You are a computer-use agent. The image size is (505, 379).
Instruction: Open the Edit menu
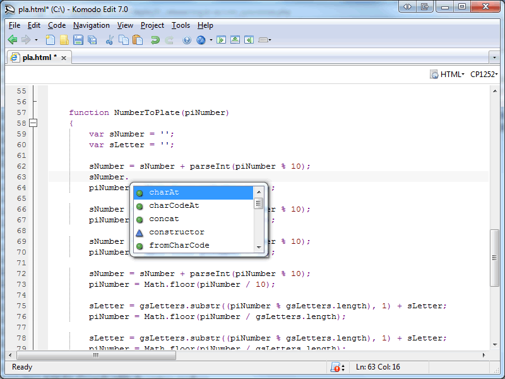tap(34, 25)
